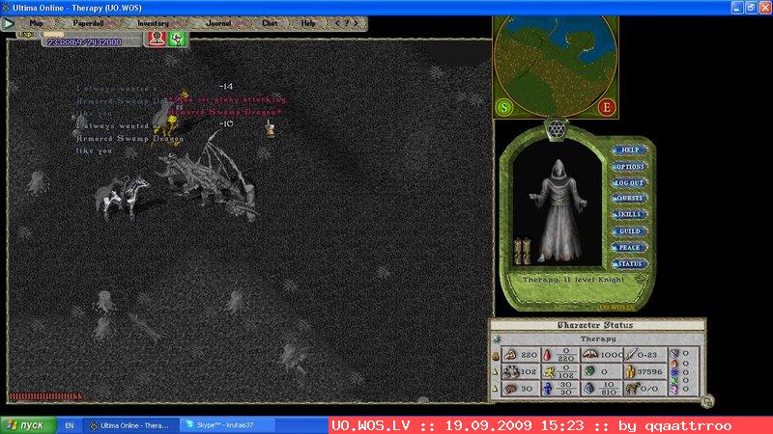Click the LOG OUT button
The height and width of the screenshot is (434, 773).
click(630, 182)
